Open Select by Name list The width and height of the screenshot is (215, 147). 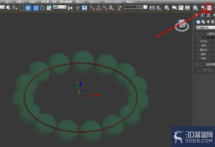(x=15, y=8)
